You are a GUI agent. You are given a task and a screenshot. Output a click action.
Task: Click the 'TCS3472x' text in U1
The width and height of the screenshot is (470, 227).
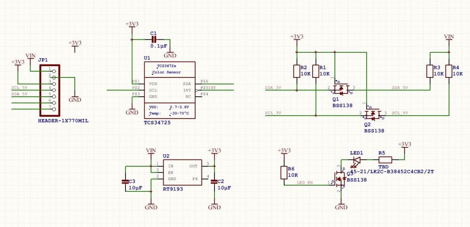[167, 66]
